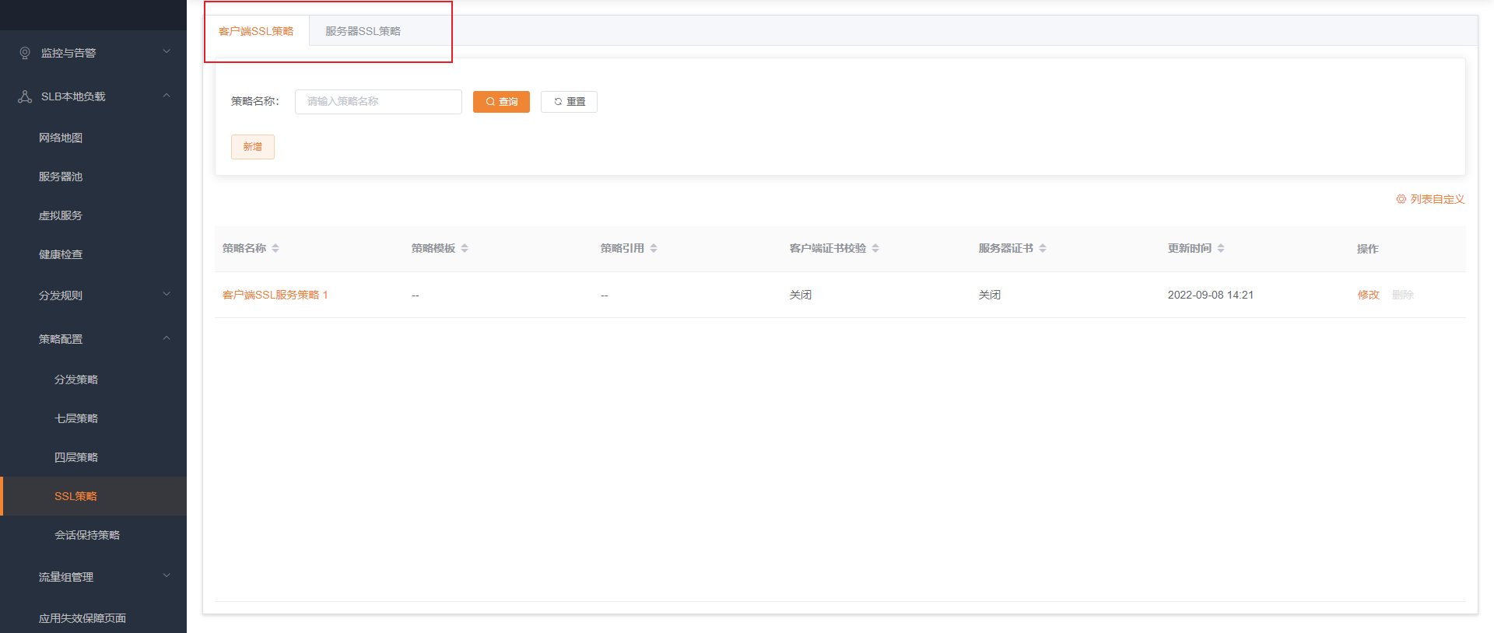
Task: Collapse the SLB本地负载 menu section
Action: [166, 96]
